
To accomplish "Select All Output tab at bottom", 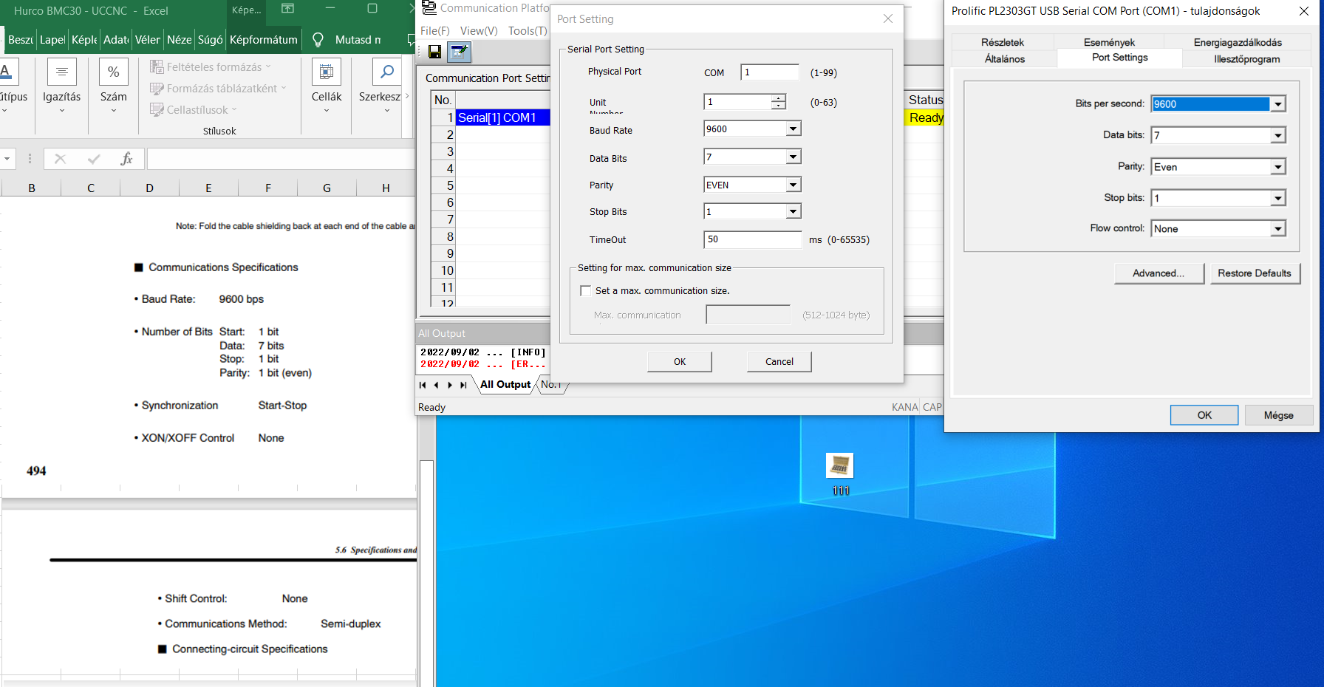I will coord(505,385).
